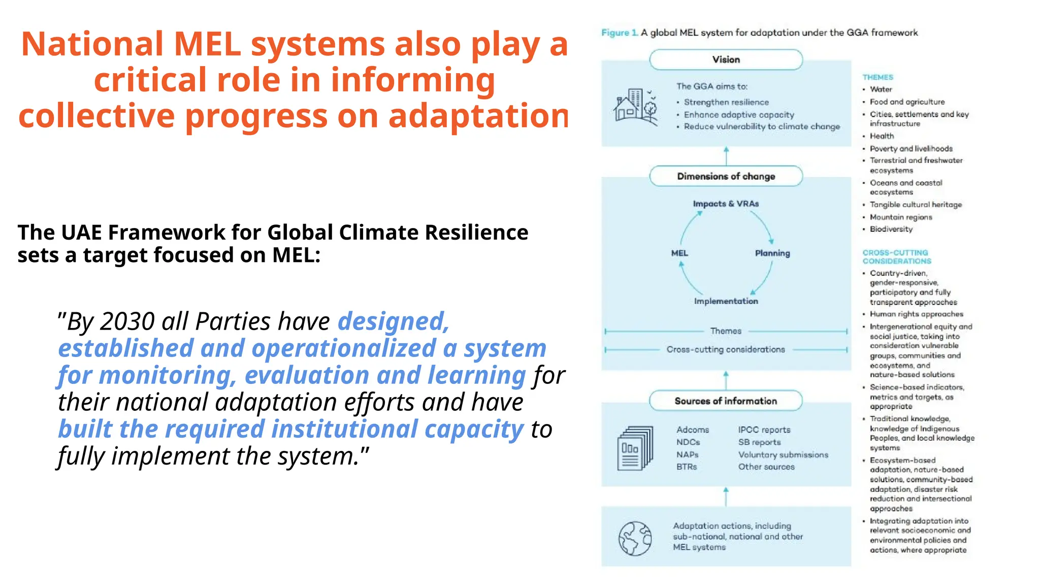Select the Sources of information heading
The height and width of the screenshot is (585, 1040).
(726, 401)
